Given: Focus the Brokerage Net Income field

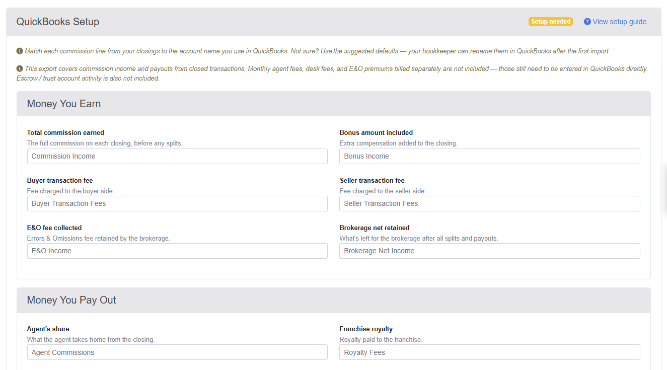Looking at the screenshot, I should tap(490, 251).
